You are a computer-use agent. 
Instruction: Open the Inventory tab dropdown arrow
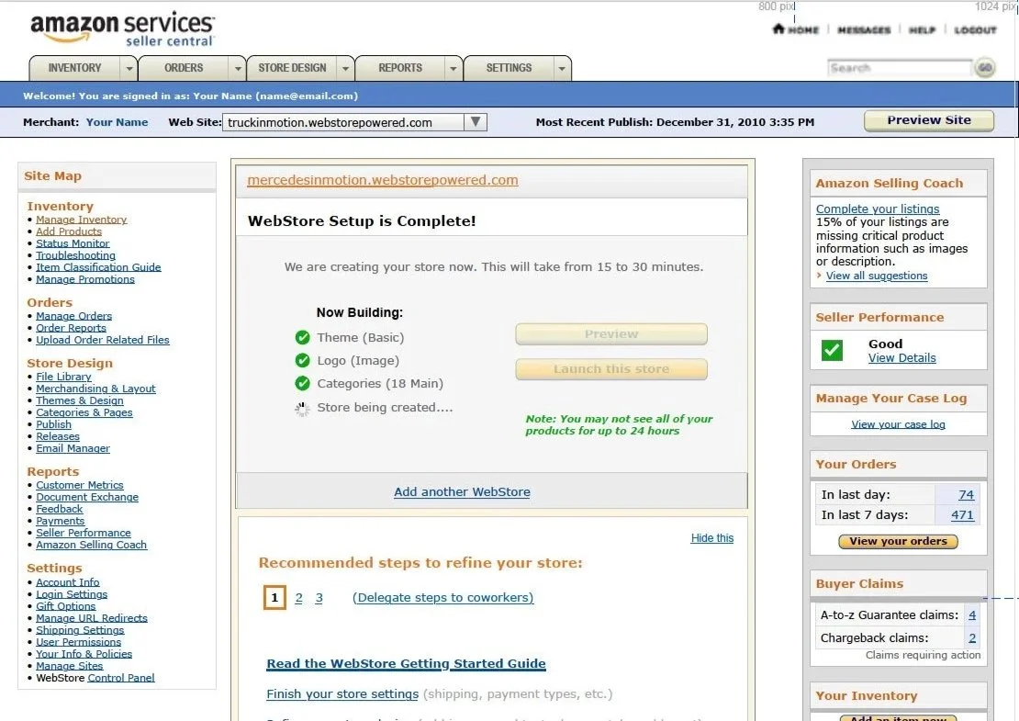129,68
